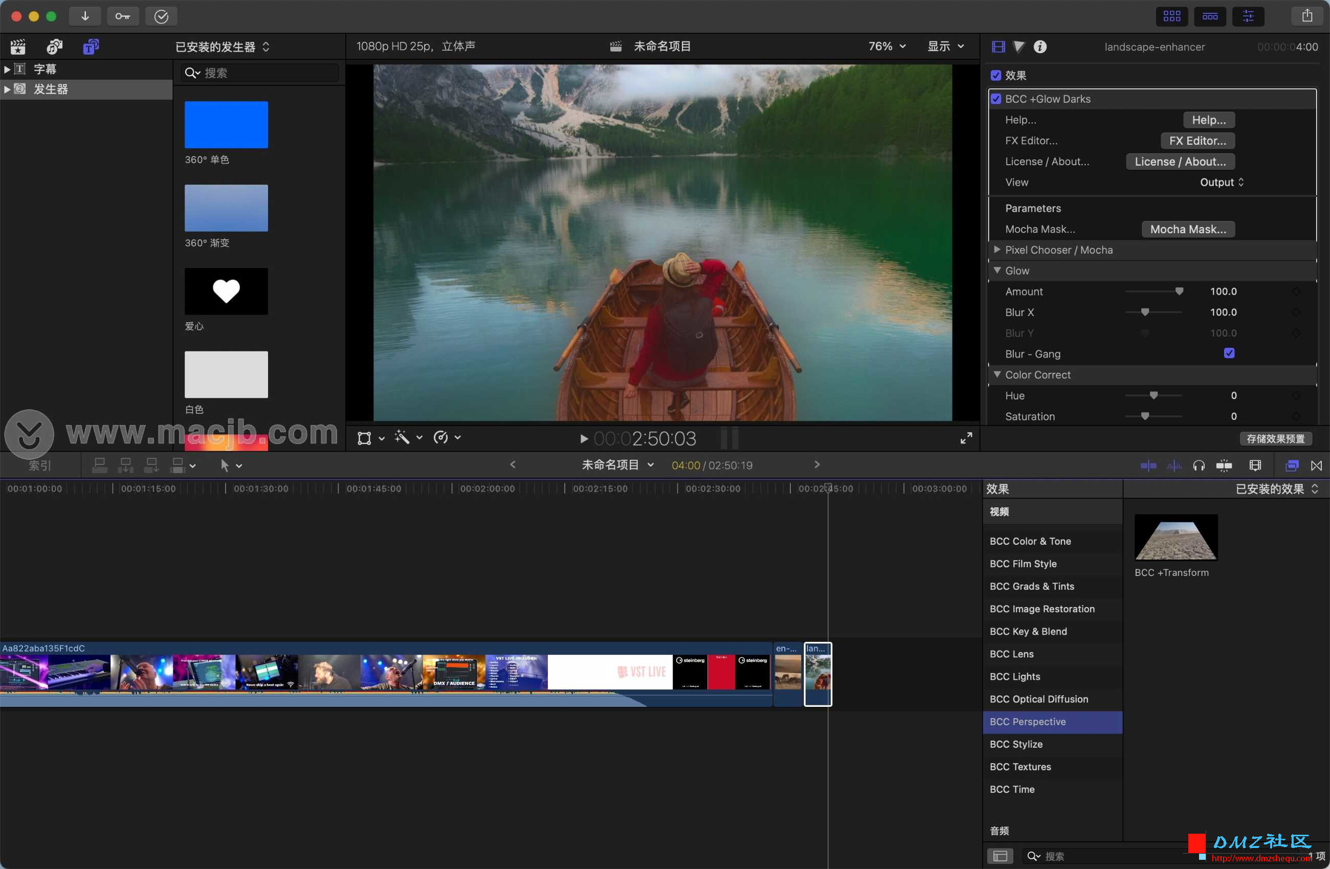Open the 未命名项目 timeline project dropdown

[x=617, y=465]
